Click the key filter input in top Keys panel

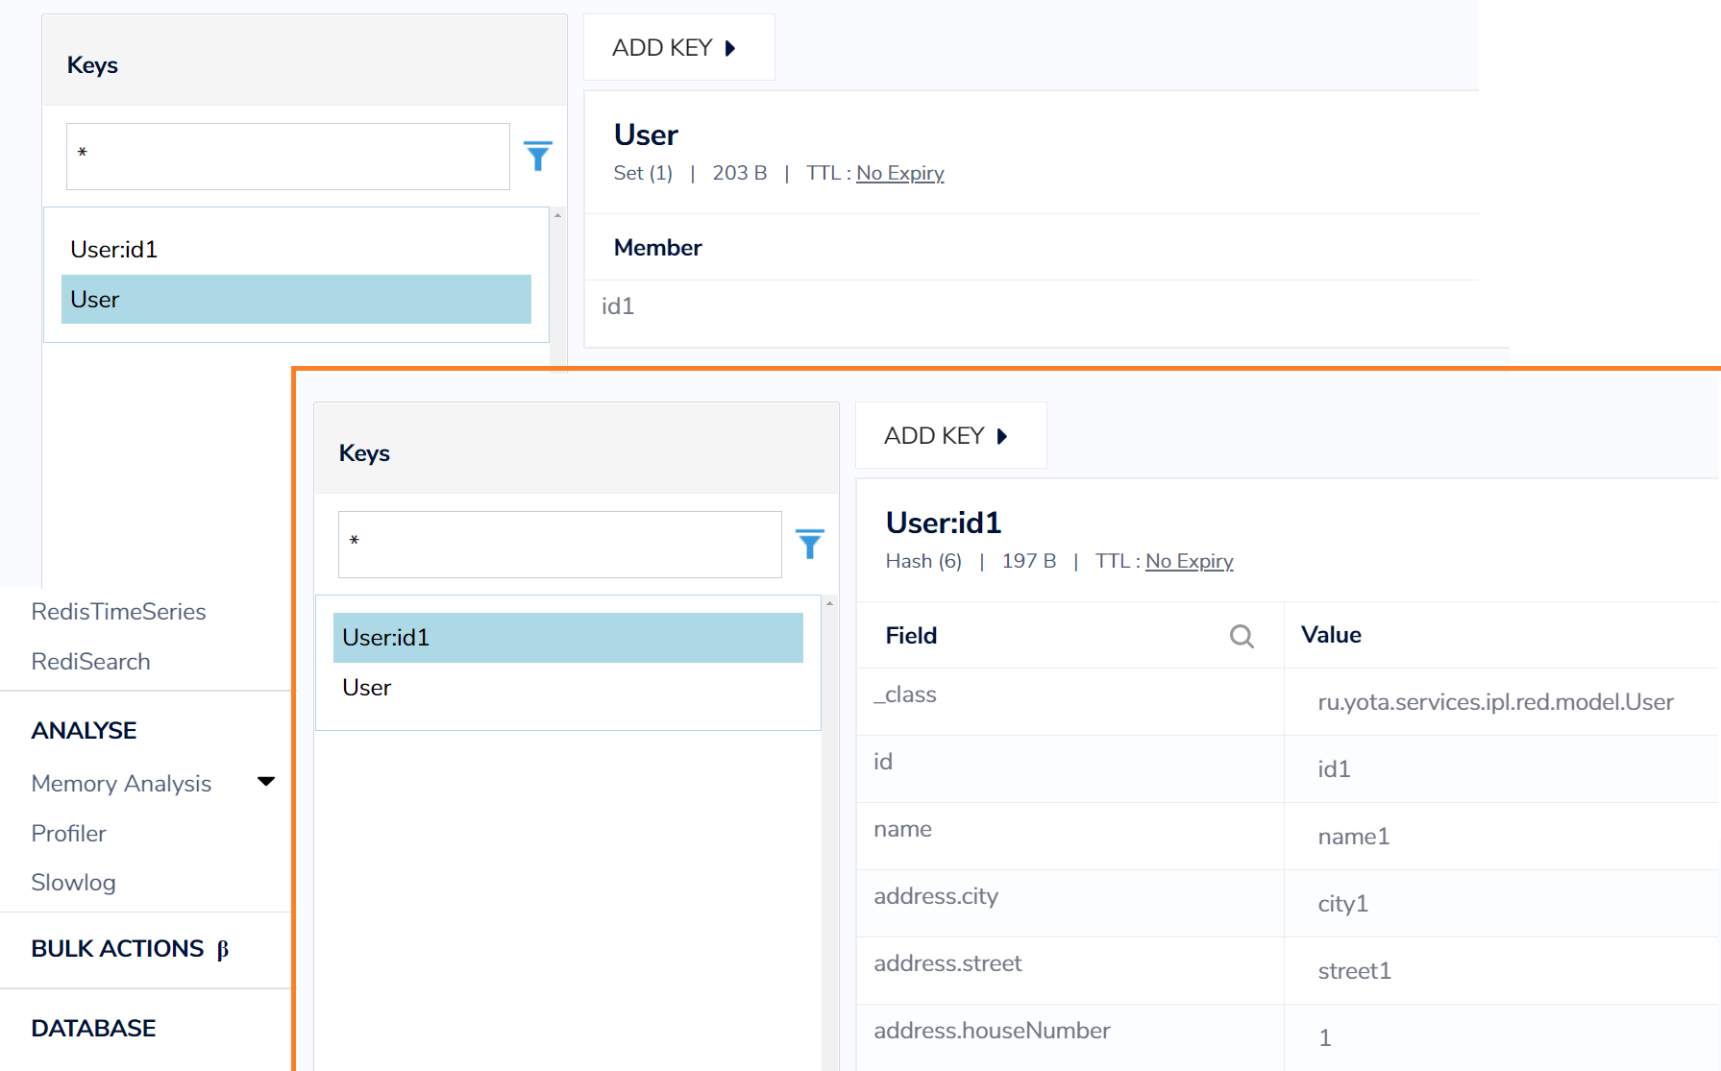287,156
